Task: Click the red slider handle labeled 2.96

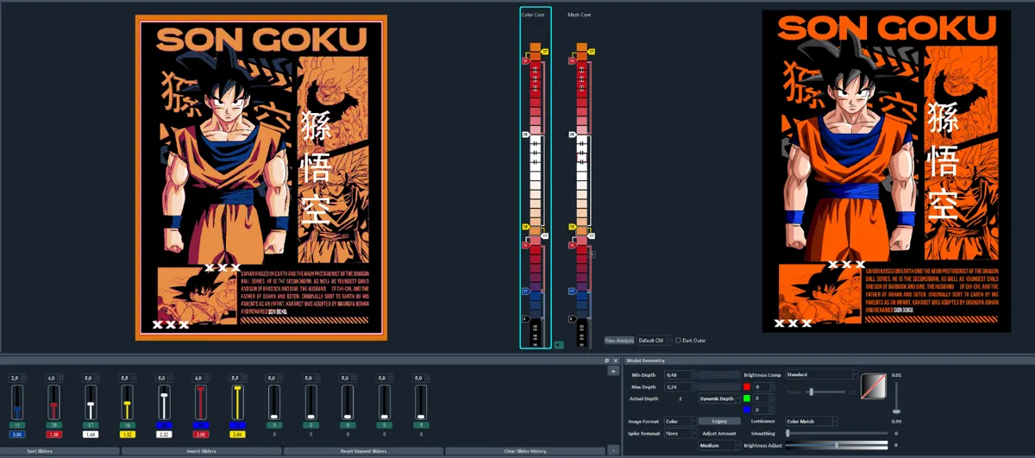Action: pos(200,390)
